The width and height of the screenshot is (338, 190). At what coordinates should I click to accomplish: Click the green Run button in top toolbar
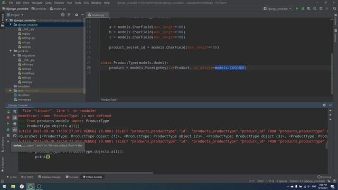click(297, 8)
